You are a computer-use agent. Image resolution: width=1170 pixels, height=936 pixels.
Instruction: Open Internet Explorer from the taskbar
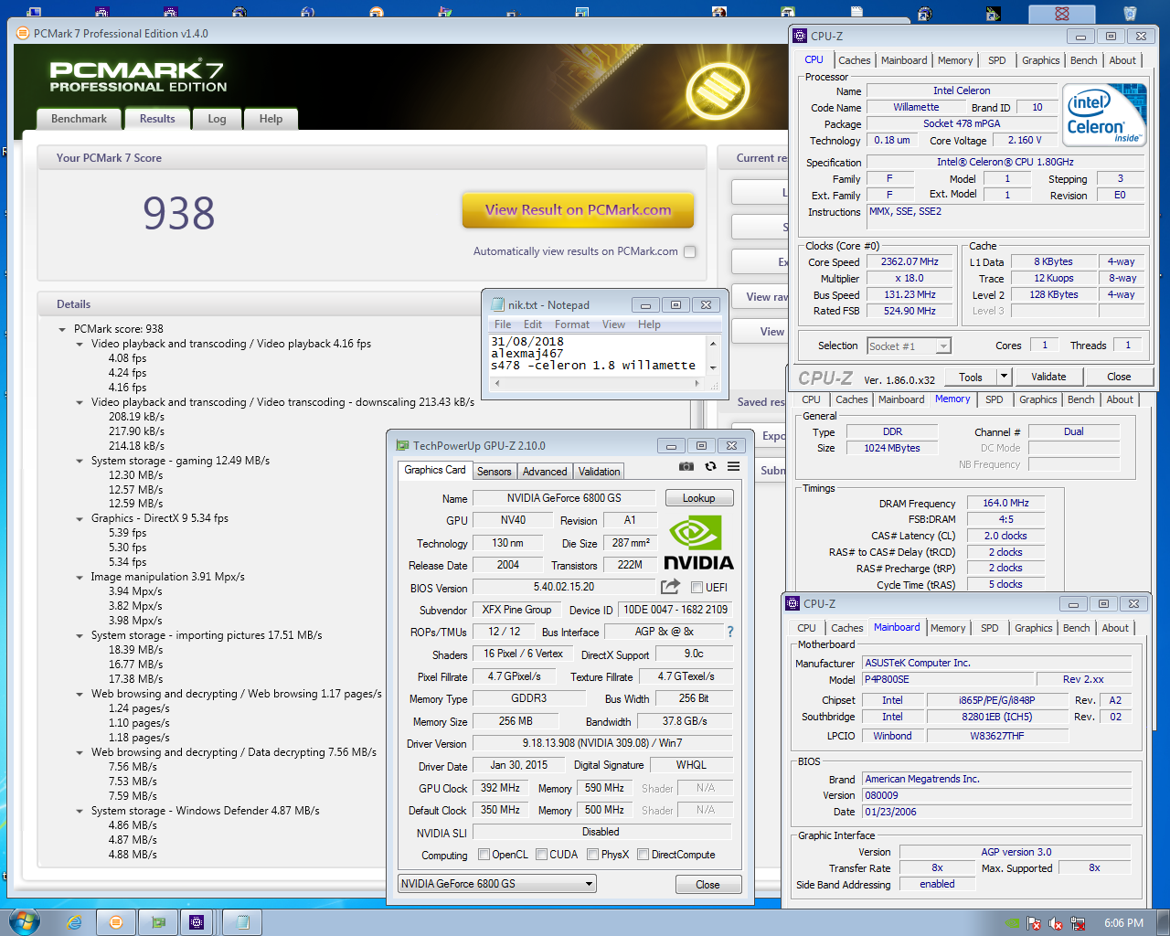click(x=74, y=922)
